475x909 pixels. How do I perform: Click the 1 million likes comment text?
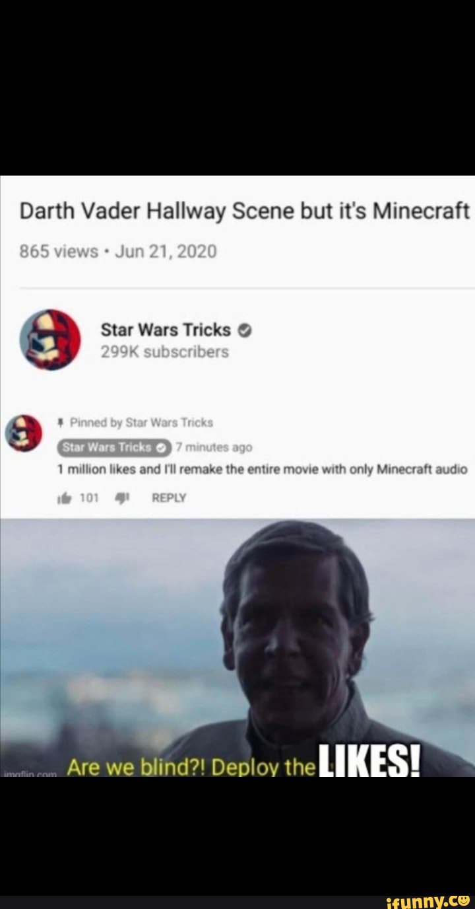(263, 470)
